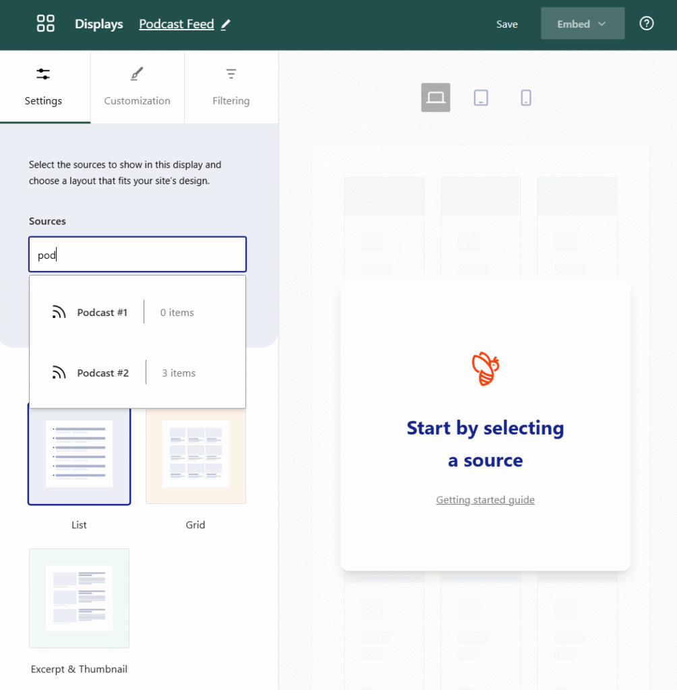Select the Grid layout option
This screenshot has width=677, height=690.
196,453
